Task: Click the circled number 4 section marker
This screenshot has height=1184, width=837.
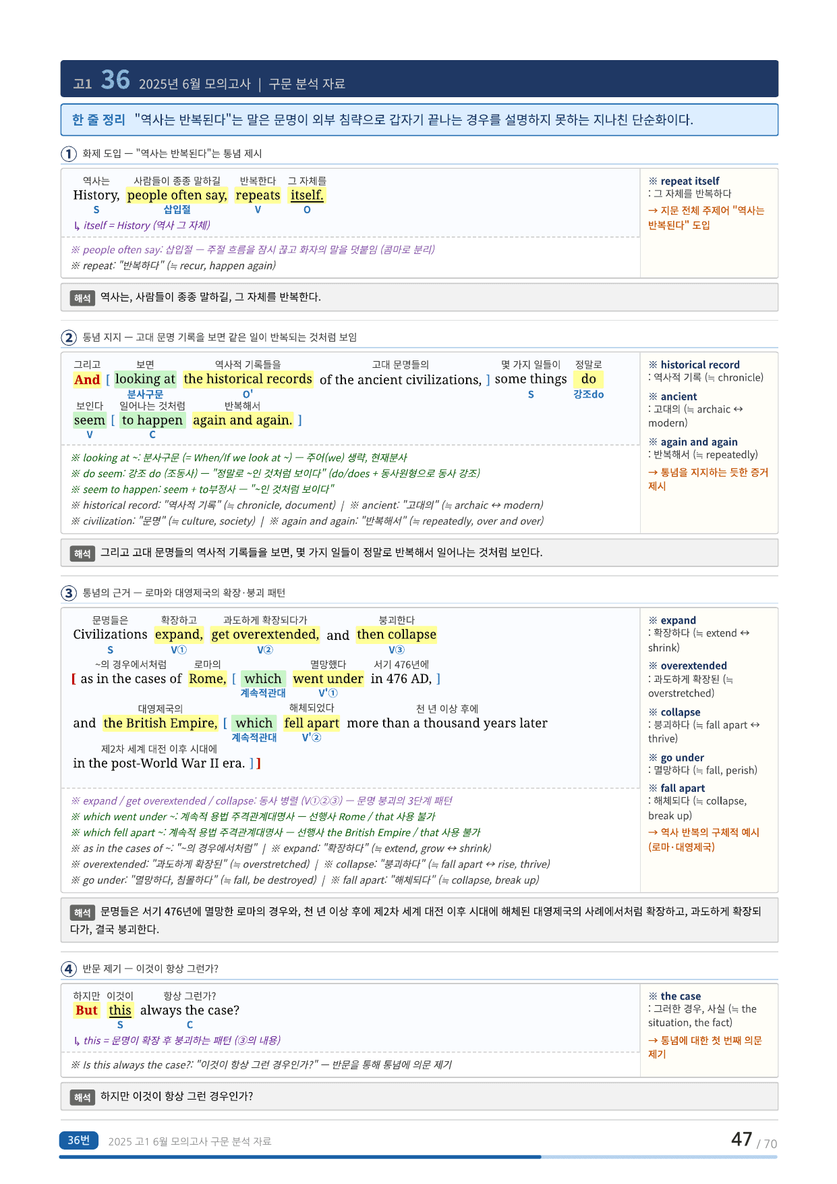Action: (x=69, y=969)
